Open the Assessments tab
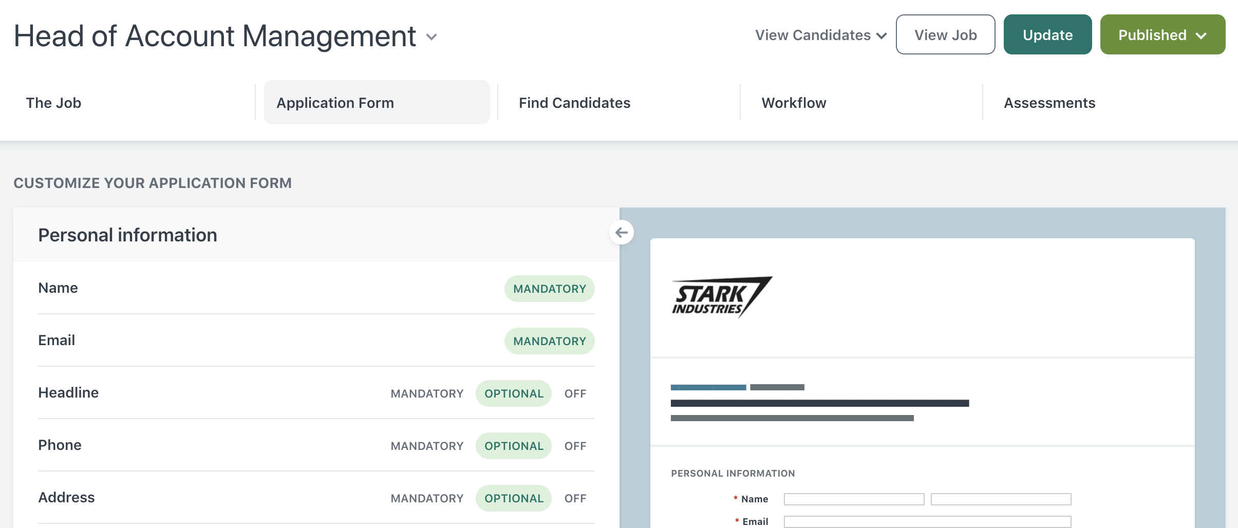The width and height of the screenshot is (1238, 528). (x=1049, y=103)
